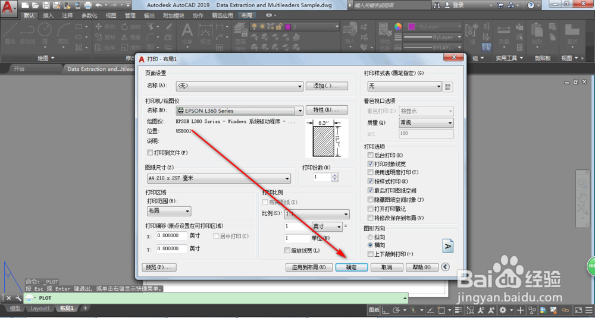Select the Line tool in ribbon
The image size is (595, 318).
click(x=10, y=33)
